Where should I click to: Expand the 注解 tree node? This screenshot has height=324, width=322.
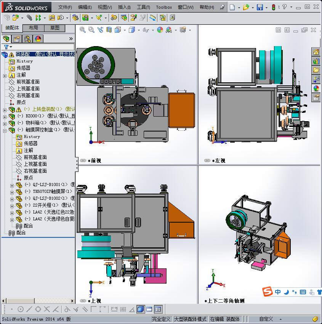tap(5, 76)
